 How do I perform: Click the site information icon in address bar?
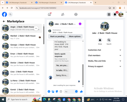[x=17, y=8]
